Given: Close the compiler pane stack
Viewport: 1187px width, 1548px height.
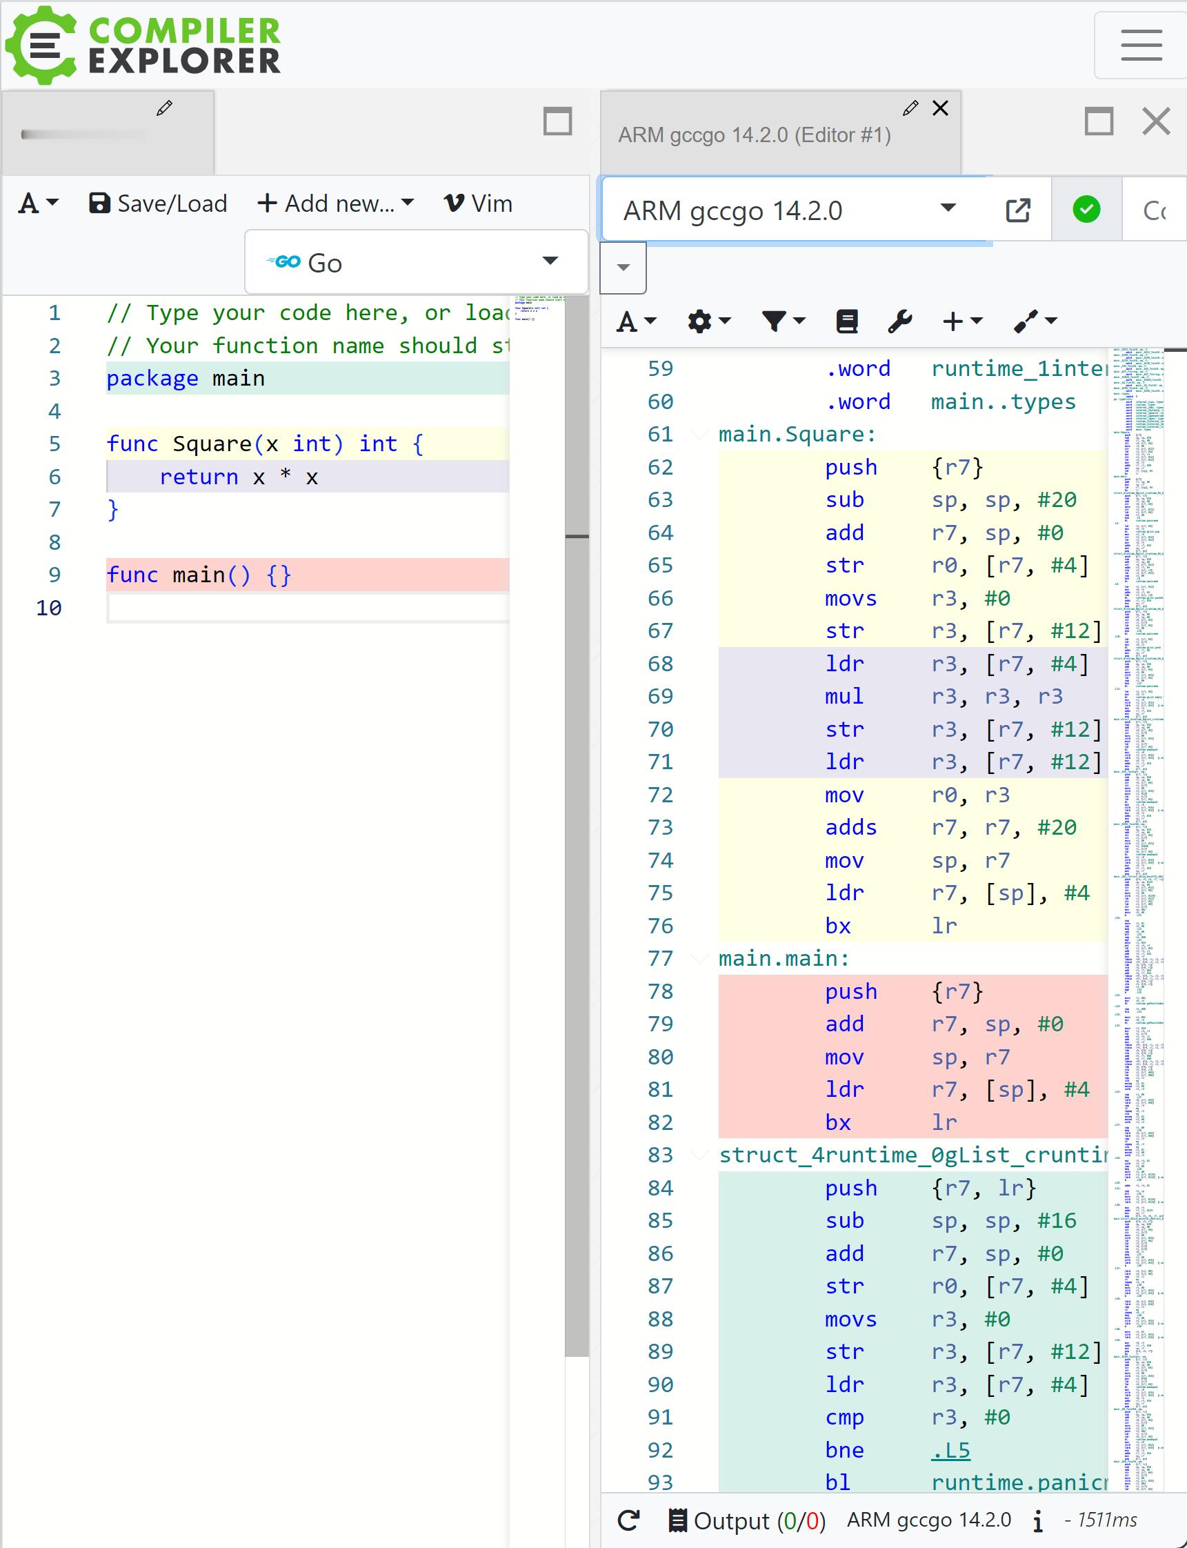Looking at the screenshot, I should tap(1156, 121).
